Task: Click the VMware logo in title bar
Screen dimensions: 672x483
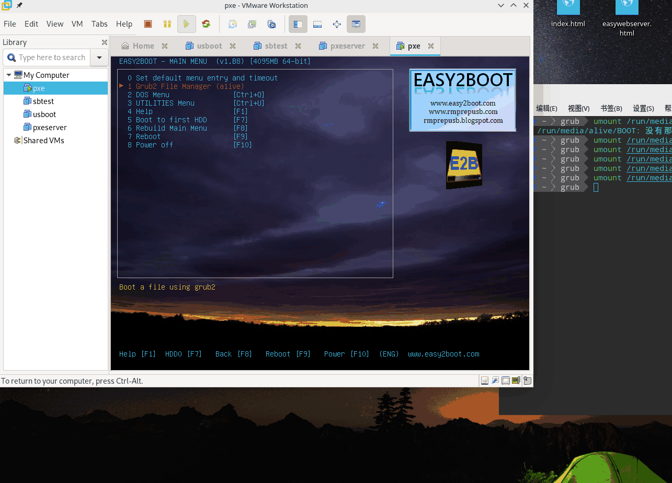Action: point(7,5)
